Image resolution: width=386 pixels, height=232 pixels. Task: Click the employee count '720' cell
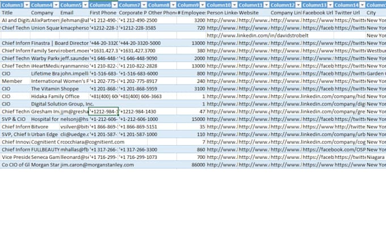click(x=191, y=28)
